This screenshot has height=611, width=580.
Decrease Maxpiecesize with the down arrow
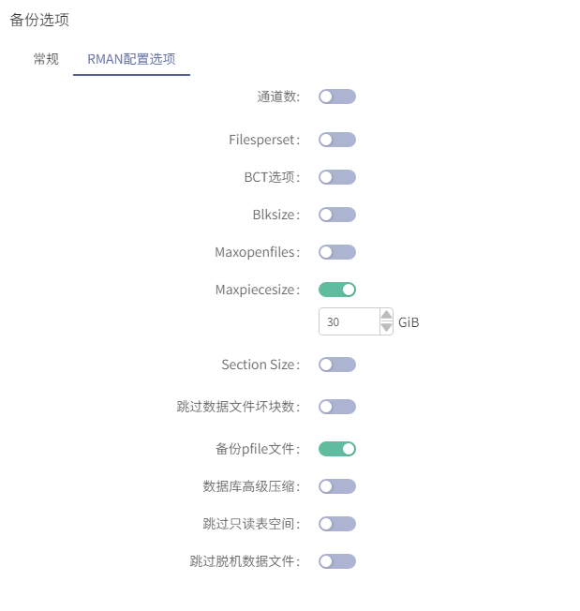[386, 328]
